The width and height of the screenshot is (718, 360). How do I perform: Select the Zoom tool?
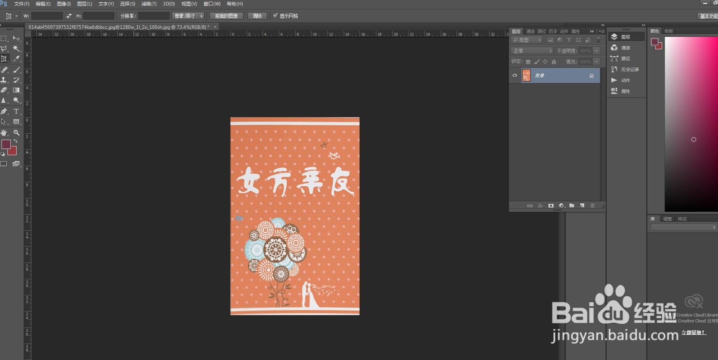coord(16,133)
